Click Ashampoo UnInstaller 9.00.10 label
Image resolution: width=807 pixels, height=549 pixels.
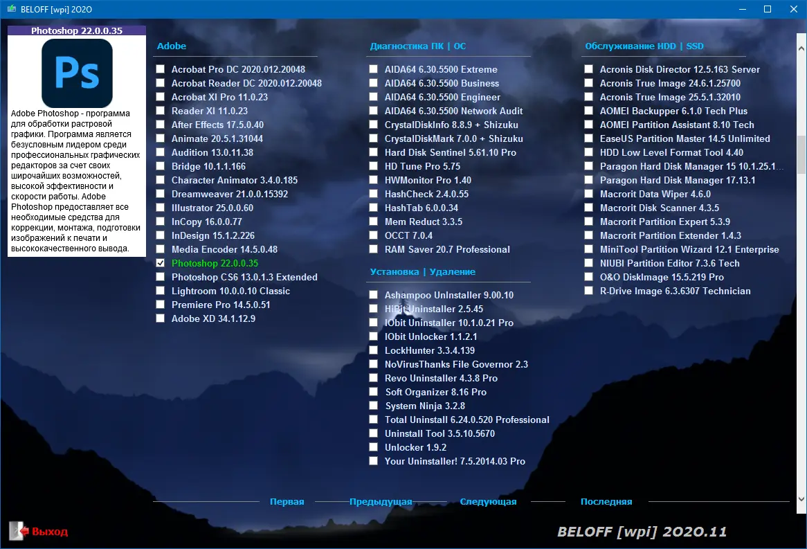click(x=448, y=295)
